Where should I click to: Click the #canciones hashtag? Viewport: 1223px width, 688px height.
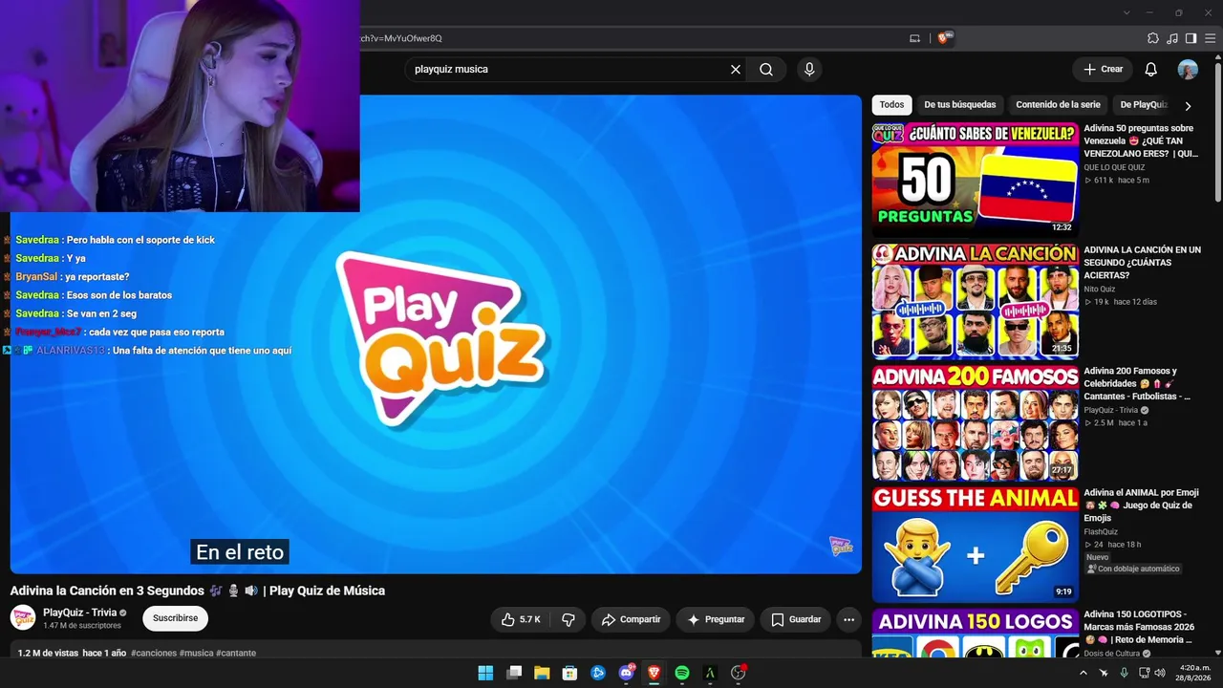[153, 653]
